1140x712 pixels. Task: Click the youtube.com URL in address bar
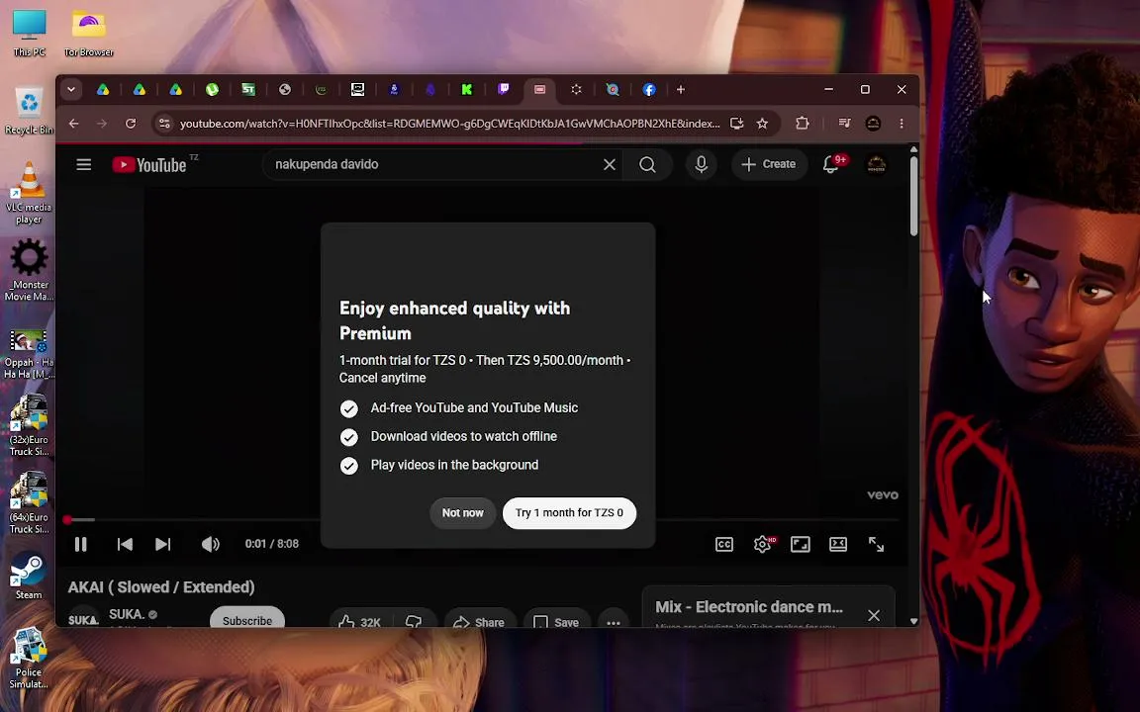pos(450,124)
